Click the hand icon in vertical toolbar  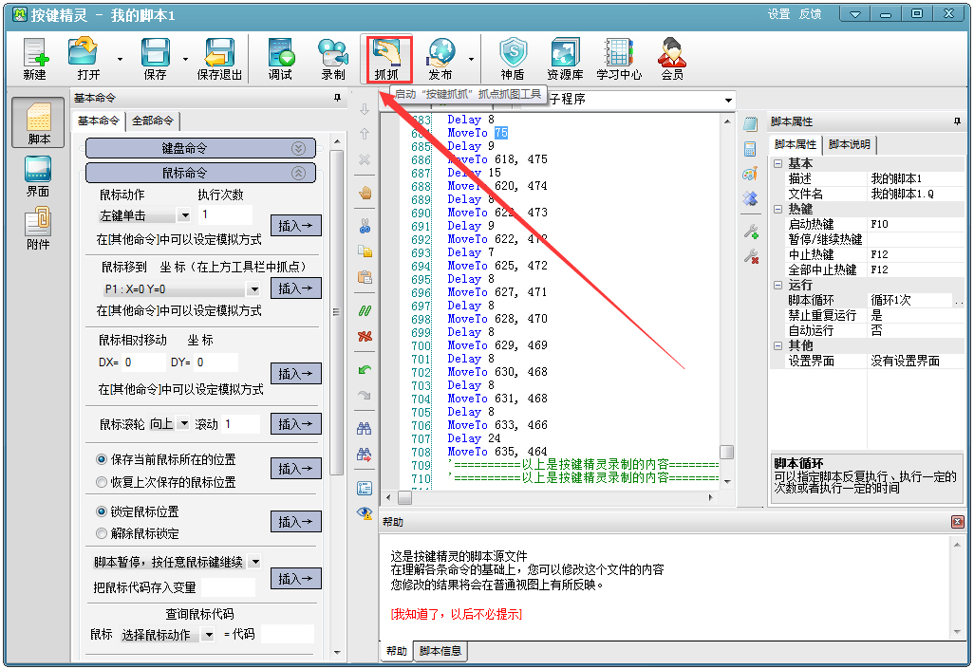(x=365, y=193)
